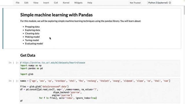The height and width of the screenshot is (104, 185).
Task: Click the Python 3 (ipykernel) kernel name
Action: [x=158, y=3]
